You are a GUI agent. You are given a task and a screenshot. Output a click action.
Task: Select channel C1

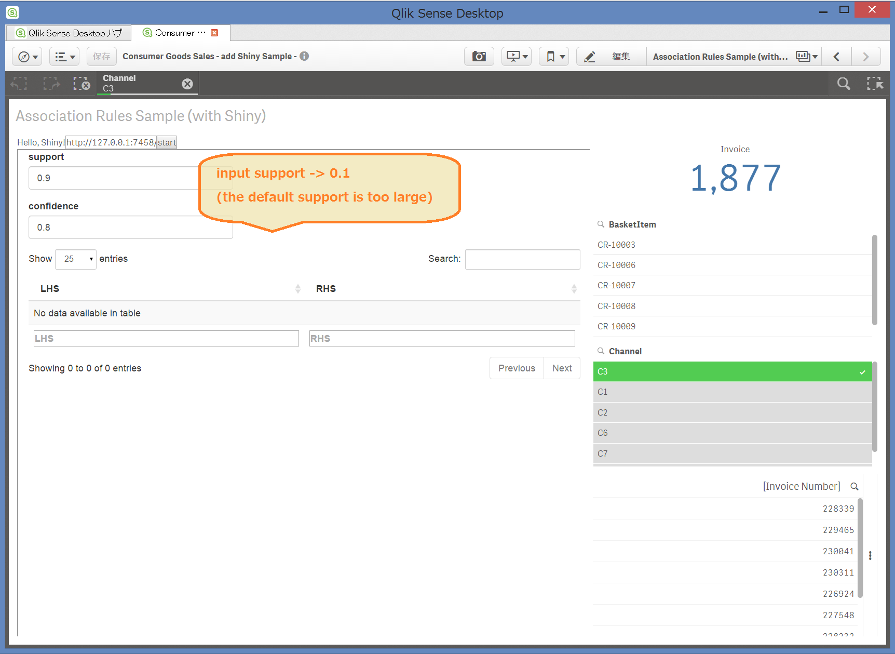pyautogui.click(x=732, y=392)
